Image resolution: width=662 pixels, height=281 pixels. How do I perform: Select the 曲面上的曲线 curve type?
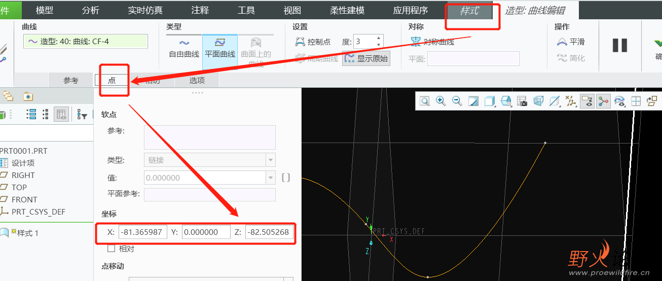tap(255, 52)
